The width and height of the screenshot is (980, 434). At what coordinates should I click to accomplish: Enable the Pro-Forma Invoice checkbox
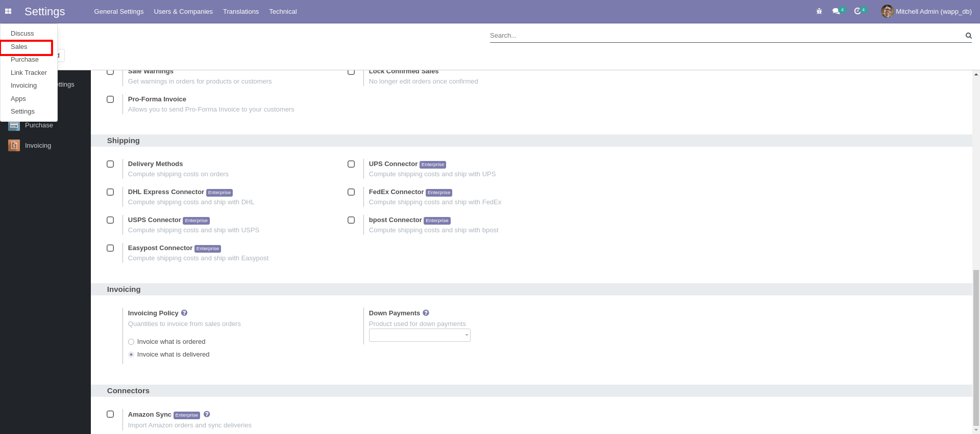pos(110,99)
